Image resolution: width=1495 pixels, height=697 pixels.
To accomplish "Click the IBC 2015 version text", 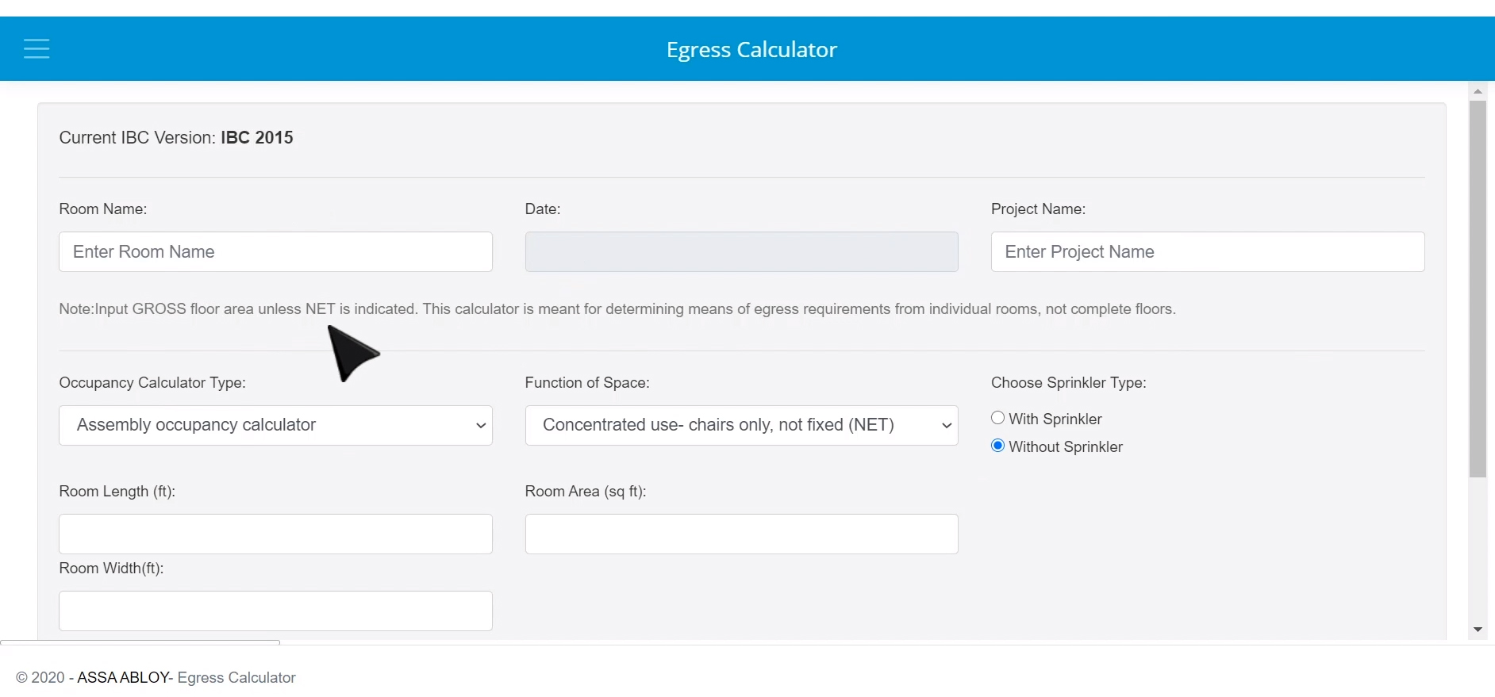I will (257, 137).
